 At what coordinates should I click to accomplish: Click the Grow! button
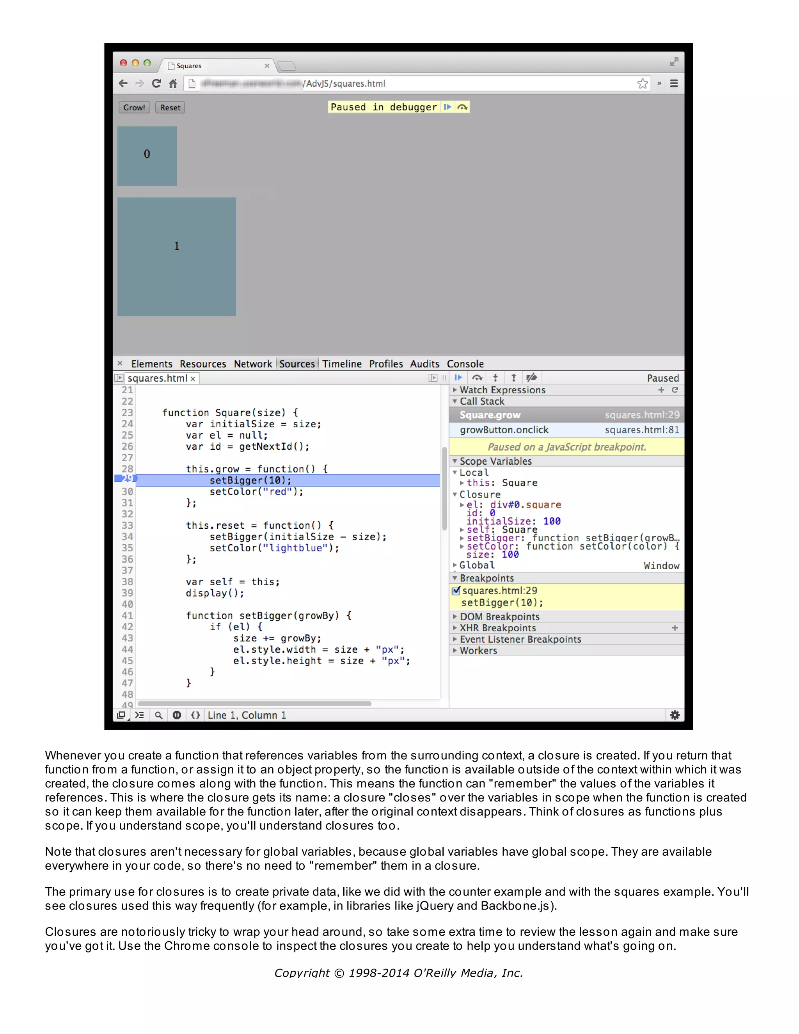coord(134,107)
